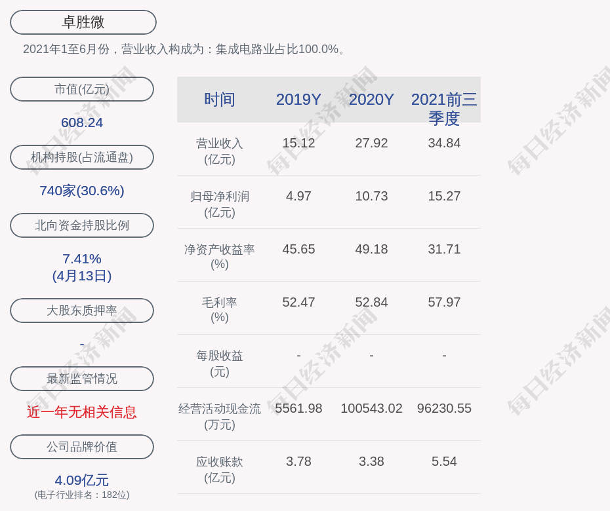Click the 4.09亿元 brand value figure
The height and width of the screenshot is (511, 610).
coord(82,480)
